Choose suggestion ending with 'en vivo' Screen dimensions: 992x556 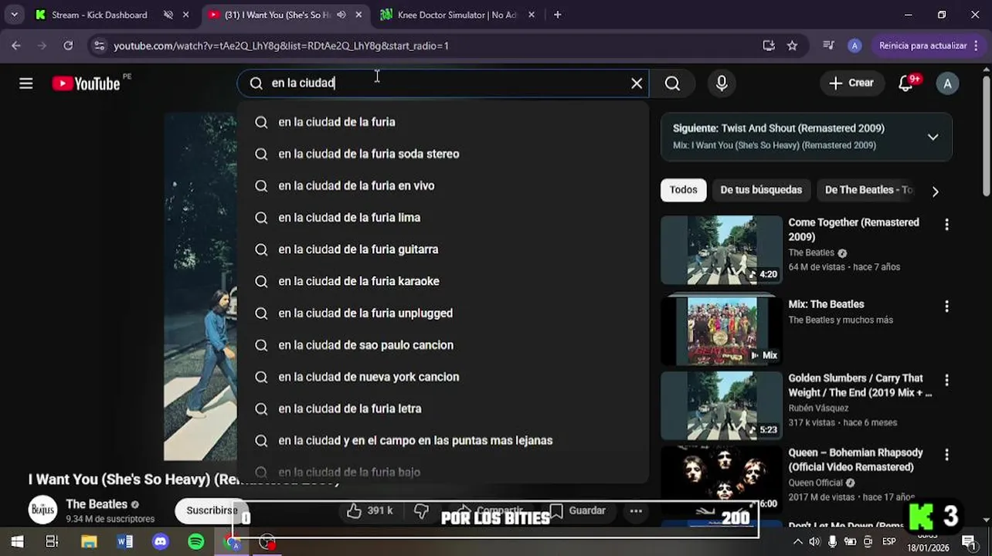(443, 185)
